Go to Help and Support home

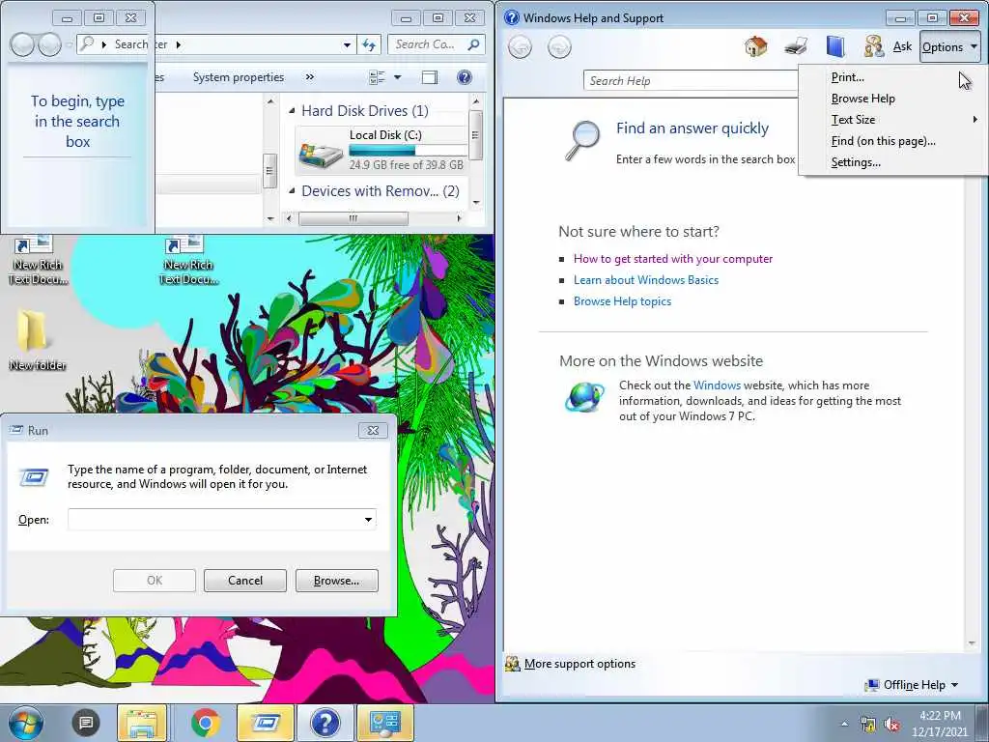(x=755, y=46)
